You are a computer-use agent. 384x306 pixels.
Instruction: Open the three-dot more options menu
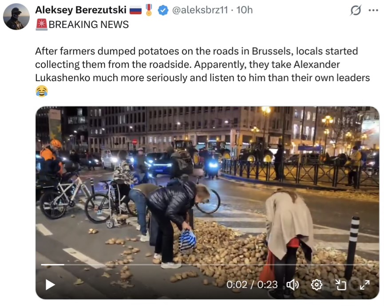pyautogui.click(x=373, y=10)
